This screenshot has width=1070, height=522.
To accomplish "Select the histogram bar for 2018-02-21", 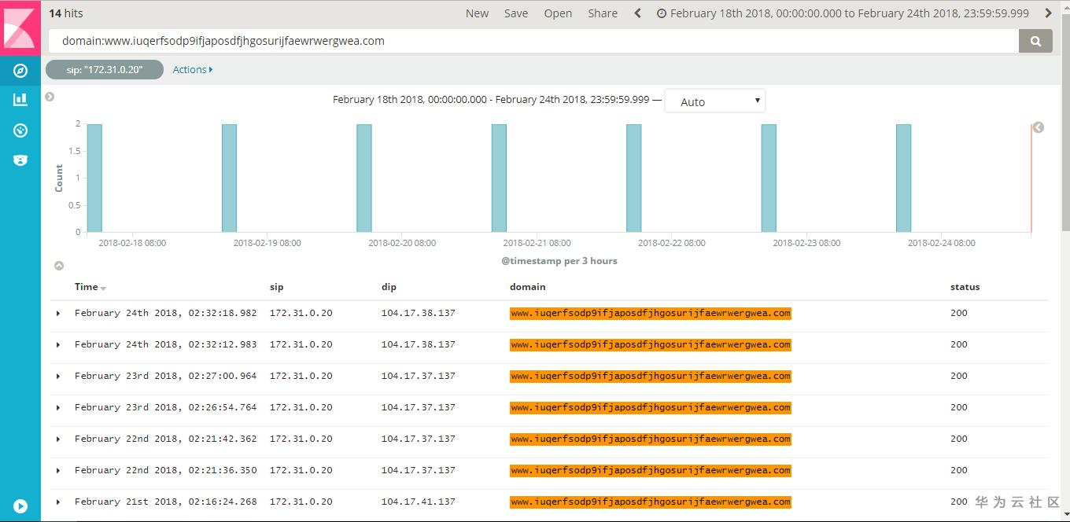I will point(499,178).
